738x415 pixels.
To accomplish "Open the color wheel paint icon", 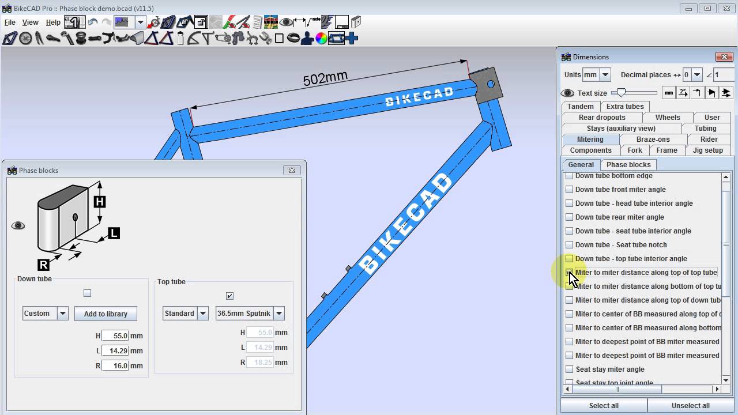I will tap(321, 39).
